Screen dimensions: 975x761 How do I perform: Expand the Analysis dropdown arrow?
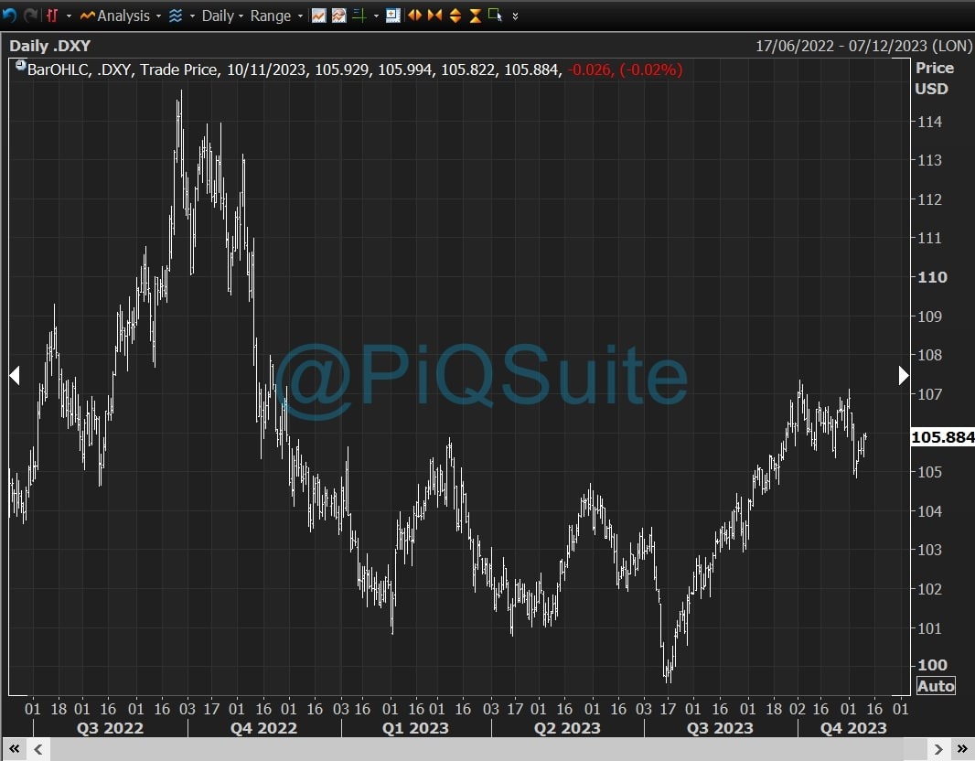pos(158,16)
